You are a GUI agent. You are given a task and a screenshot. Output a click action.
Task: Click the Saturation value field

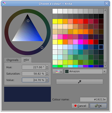coord(34,74)
